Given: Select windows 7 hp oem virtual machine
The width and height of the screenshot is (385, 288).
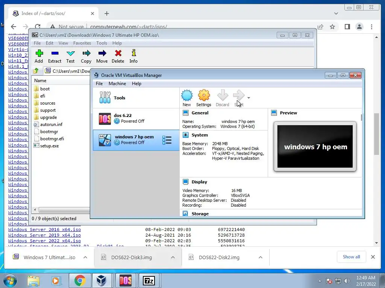Looking at the screenshot, I should click(x=136, y=140).
